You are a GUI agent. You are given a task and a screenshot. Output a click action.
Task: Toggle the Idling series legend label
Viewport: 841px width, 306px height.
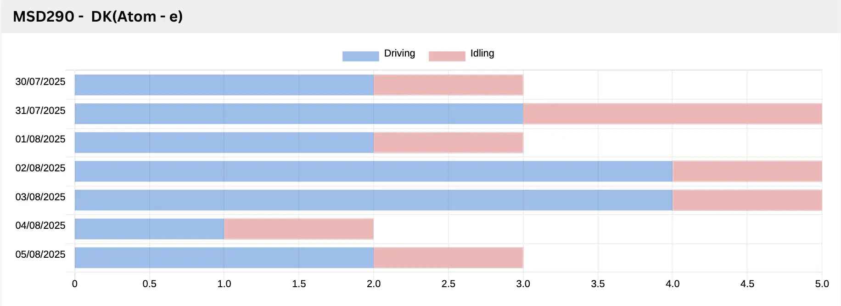pyautogui.click(x=482, y=53)
